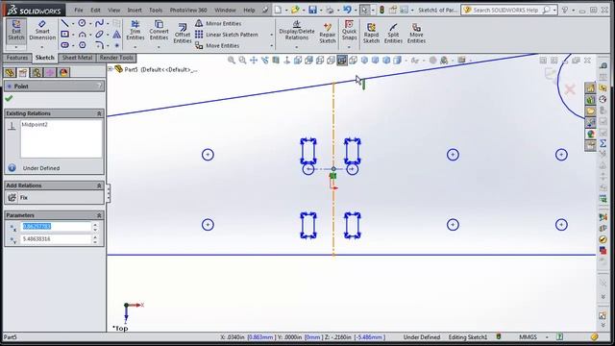Viewport: 615px width, 346px height.
Task: Open the Tools menu
Action: click(156, 10)
